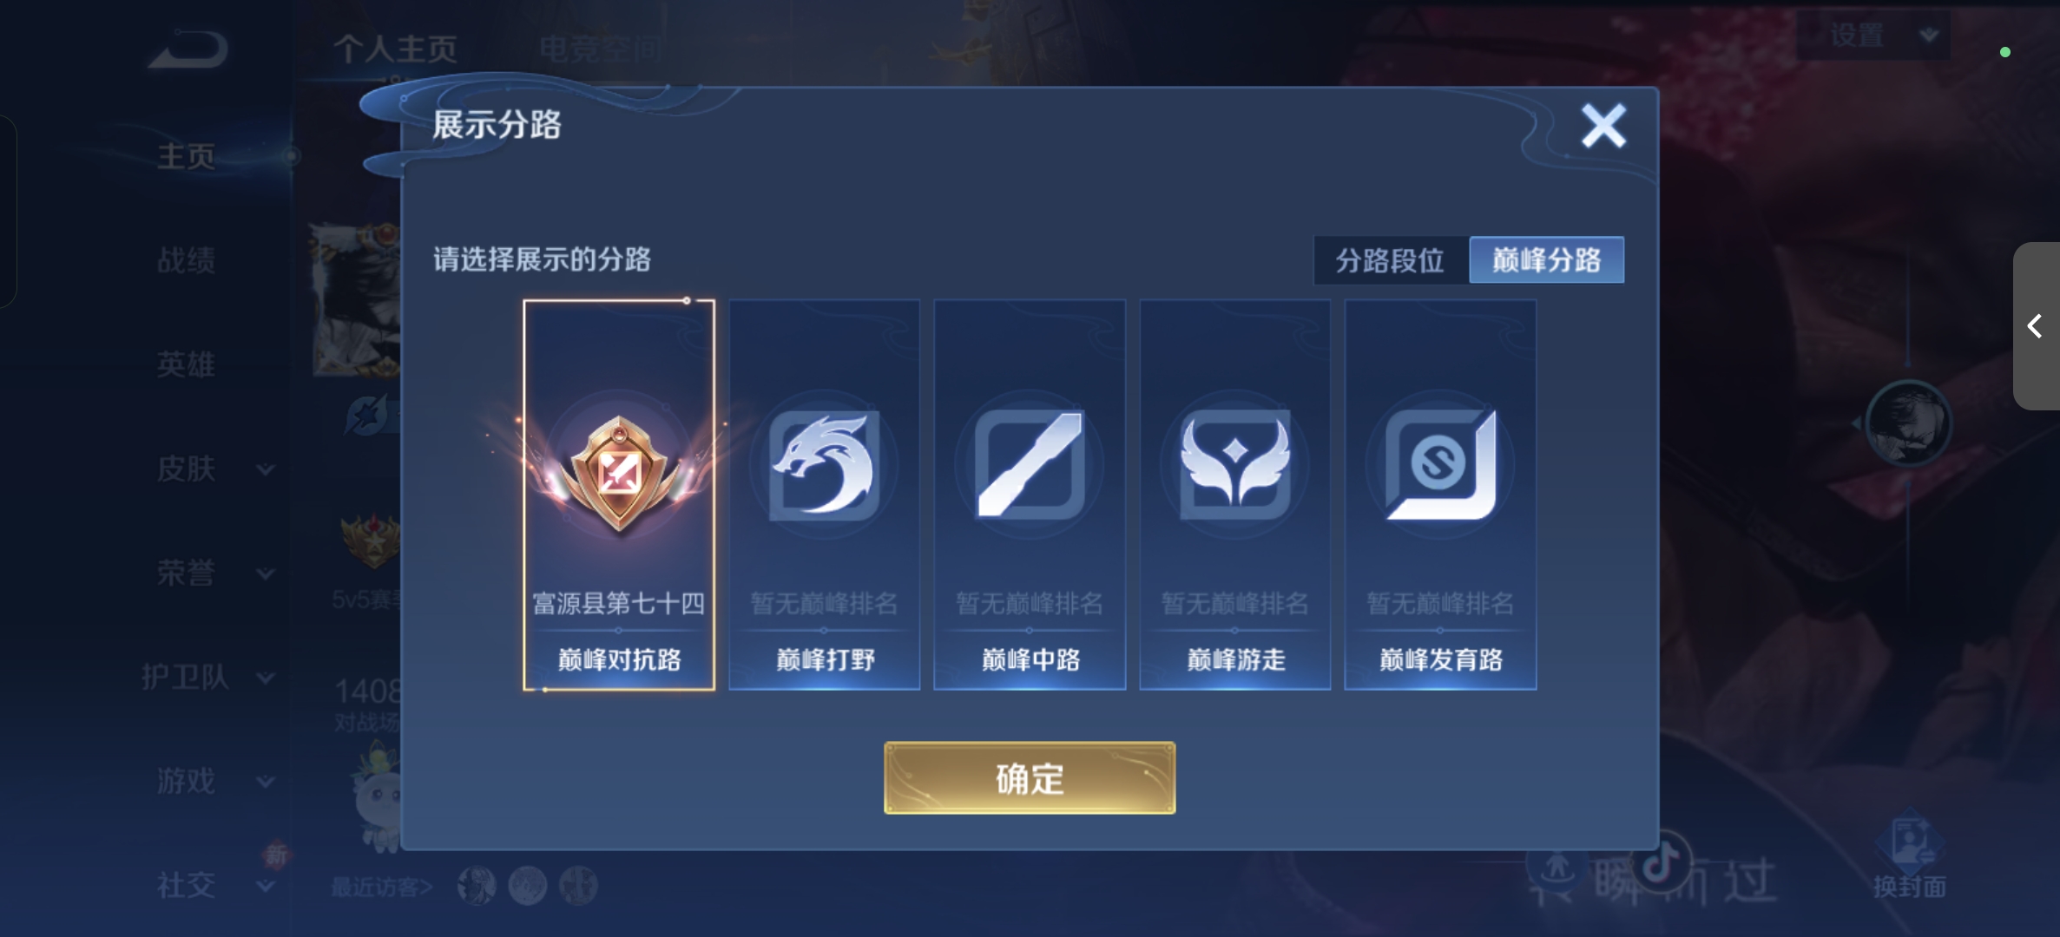The width and height of the screenshot is (2060, 937).
Task: Open 最近访客 visitor list link
Action: (381, 887)
